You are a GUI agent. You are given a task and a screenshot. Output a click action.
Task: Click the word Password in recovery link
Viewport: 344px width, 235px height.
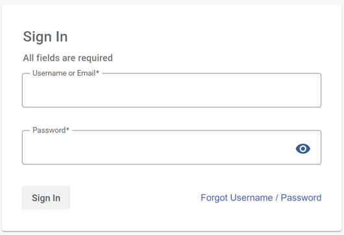(301, 198)
